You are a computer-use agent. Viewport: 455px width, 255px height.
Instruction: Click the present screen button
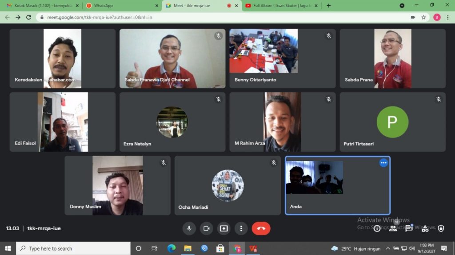tap(224, 228)
